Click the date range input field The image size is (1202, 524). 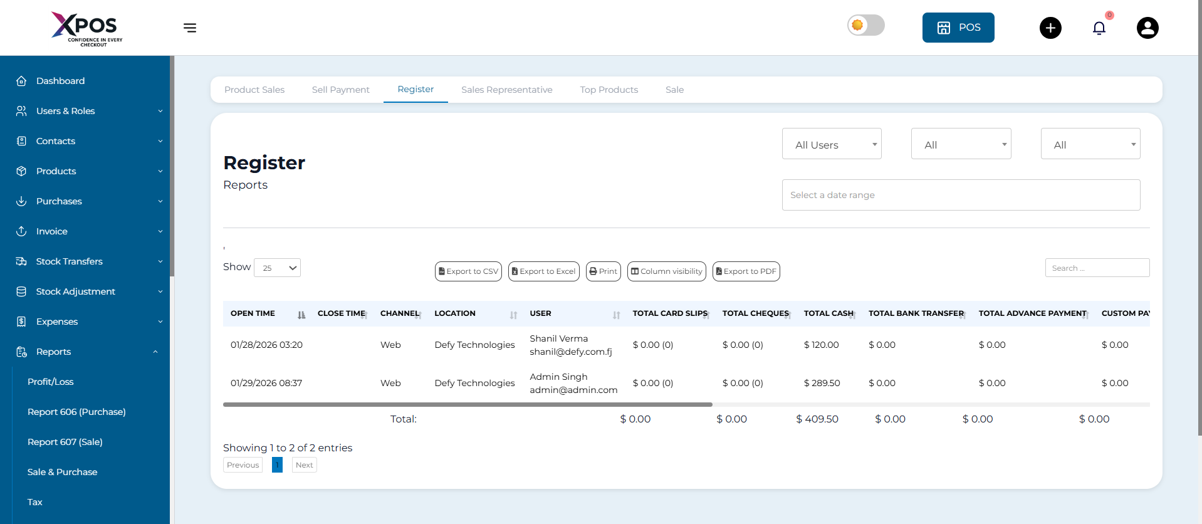960,195
